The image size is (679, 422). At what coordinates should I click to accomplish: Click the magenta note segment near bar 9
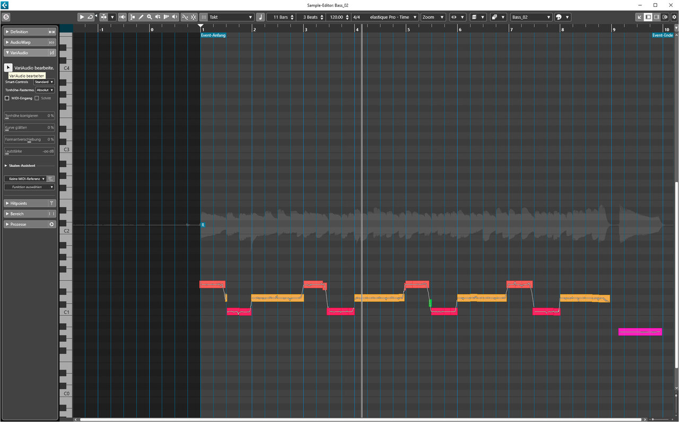coord(640,332)
